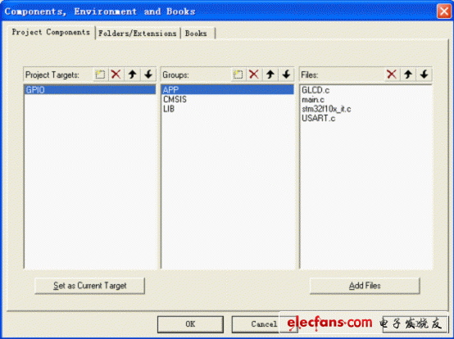The image size is (454, 339).
Task: Add a new project target icon
Action: (100, 75)
